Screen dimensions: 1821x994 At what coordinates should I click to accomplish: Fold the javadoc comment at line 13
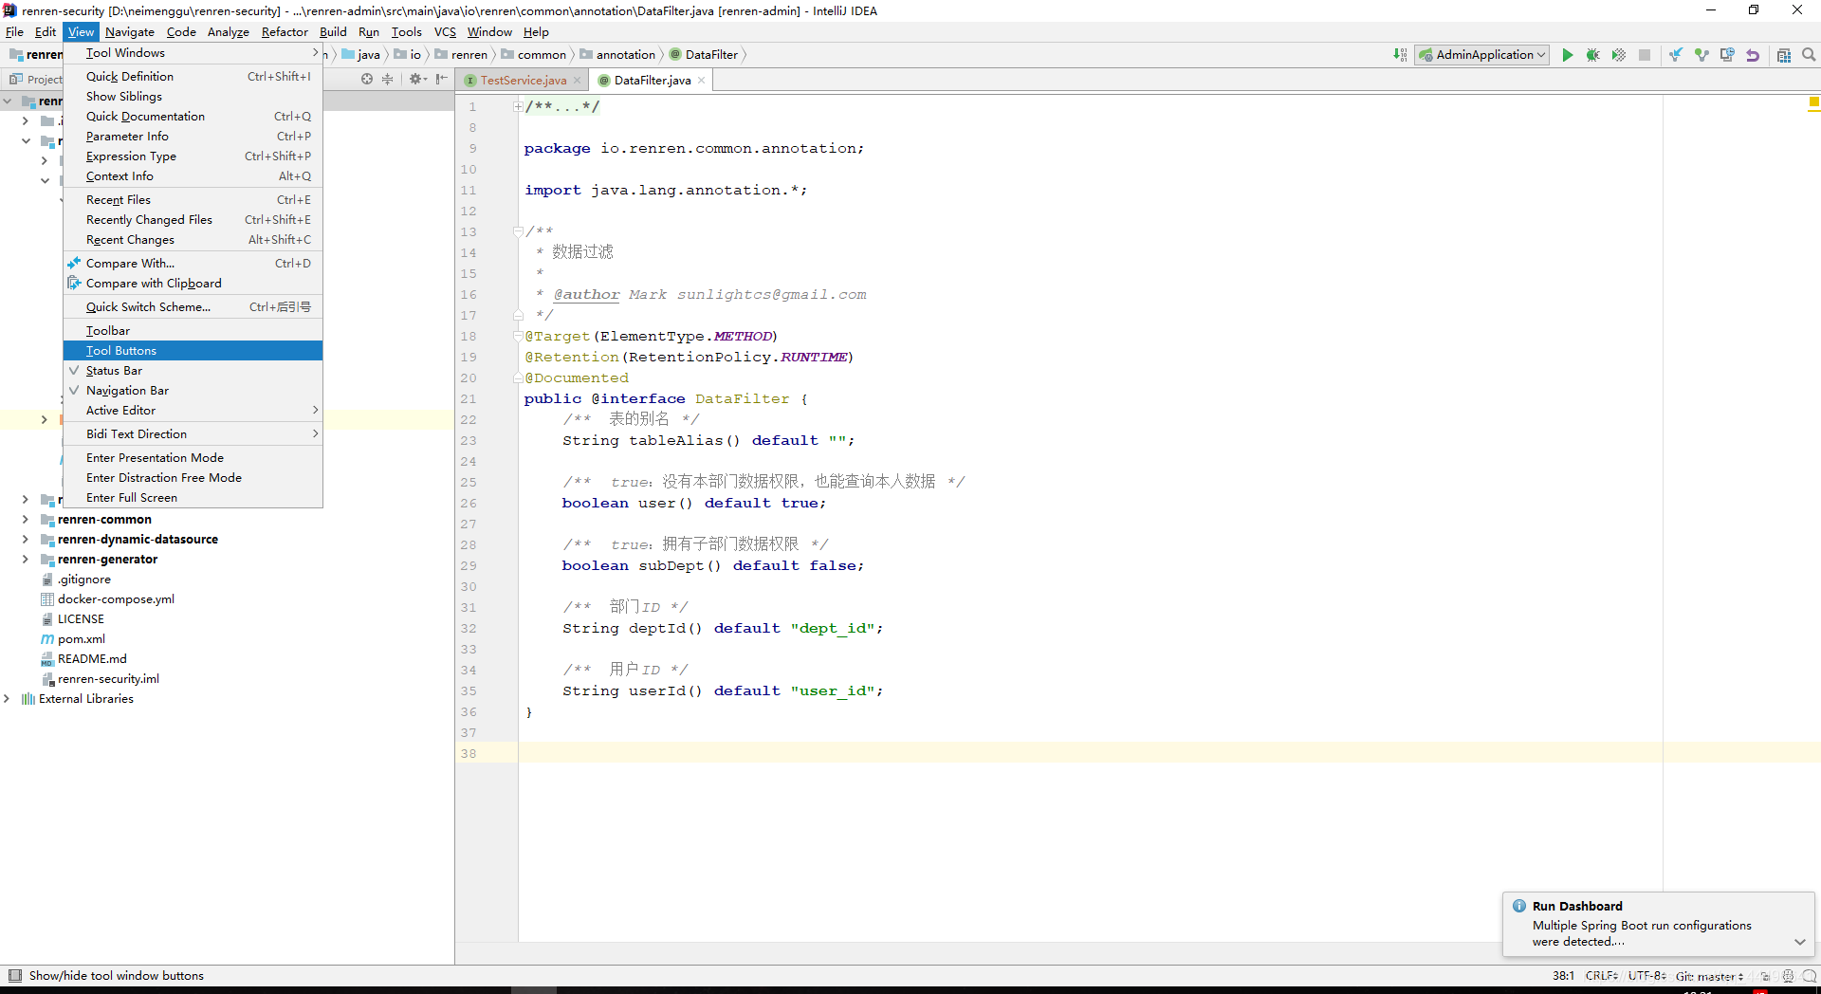(518, 231)
